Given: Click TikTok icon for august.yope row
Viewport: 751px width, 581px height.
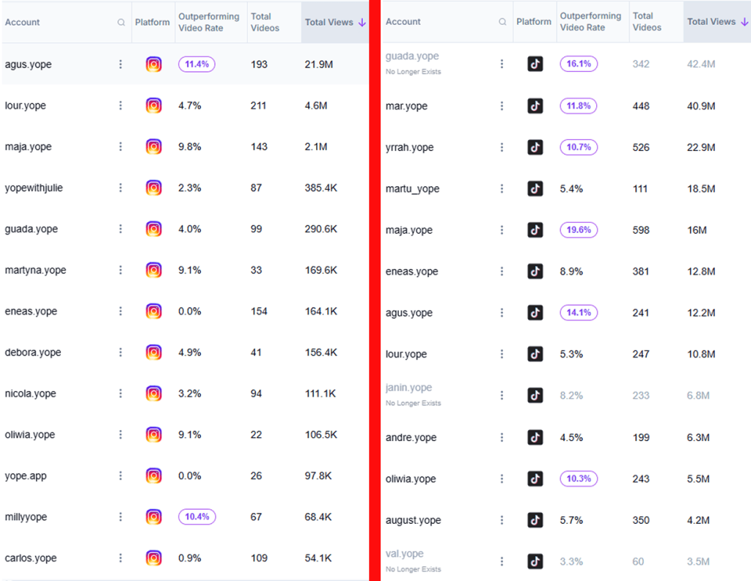Looking at the screenshot, I should [535, 520].
